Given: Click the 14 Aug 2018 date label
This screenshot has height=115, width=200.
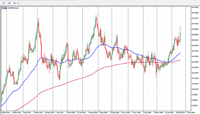Looking at the screenshot, I should point(93,113).
